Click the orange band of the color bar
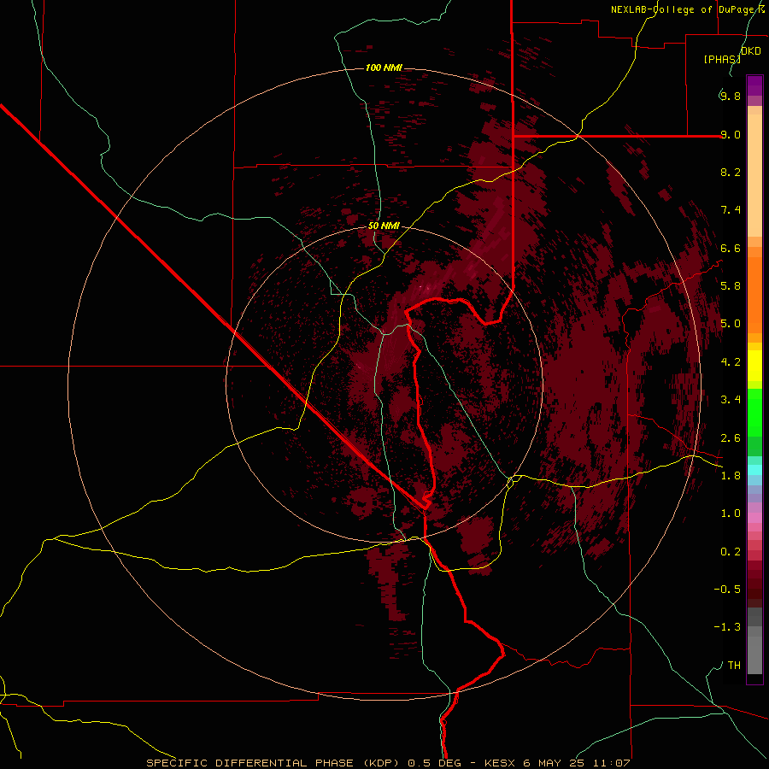769x769 pixels. pos(754,295)
